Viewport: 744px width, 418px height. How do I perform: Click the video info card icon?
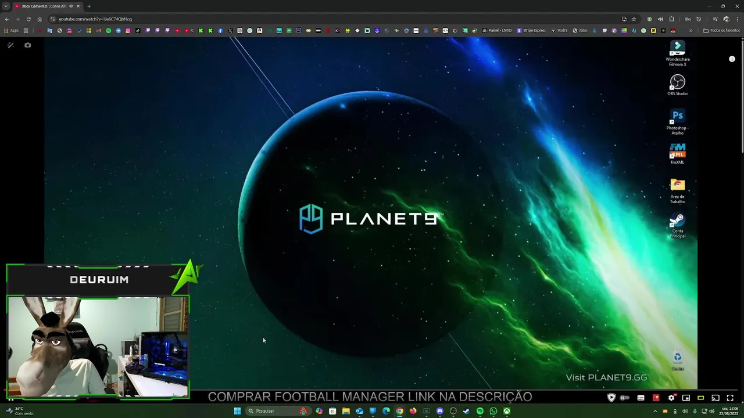click(732, 59)
